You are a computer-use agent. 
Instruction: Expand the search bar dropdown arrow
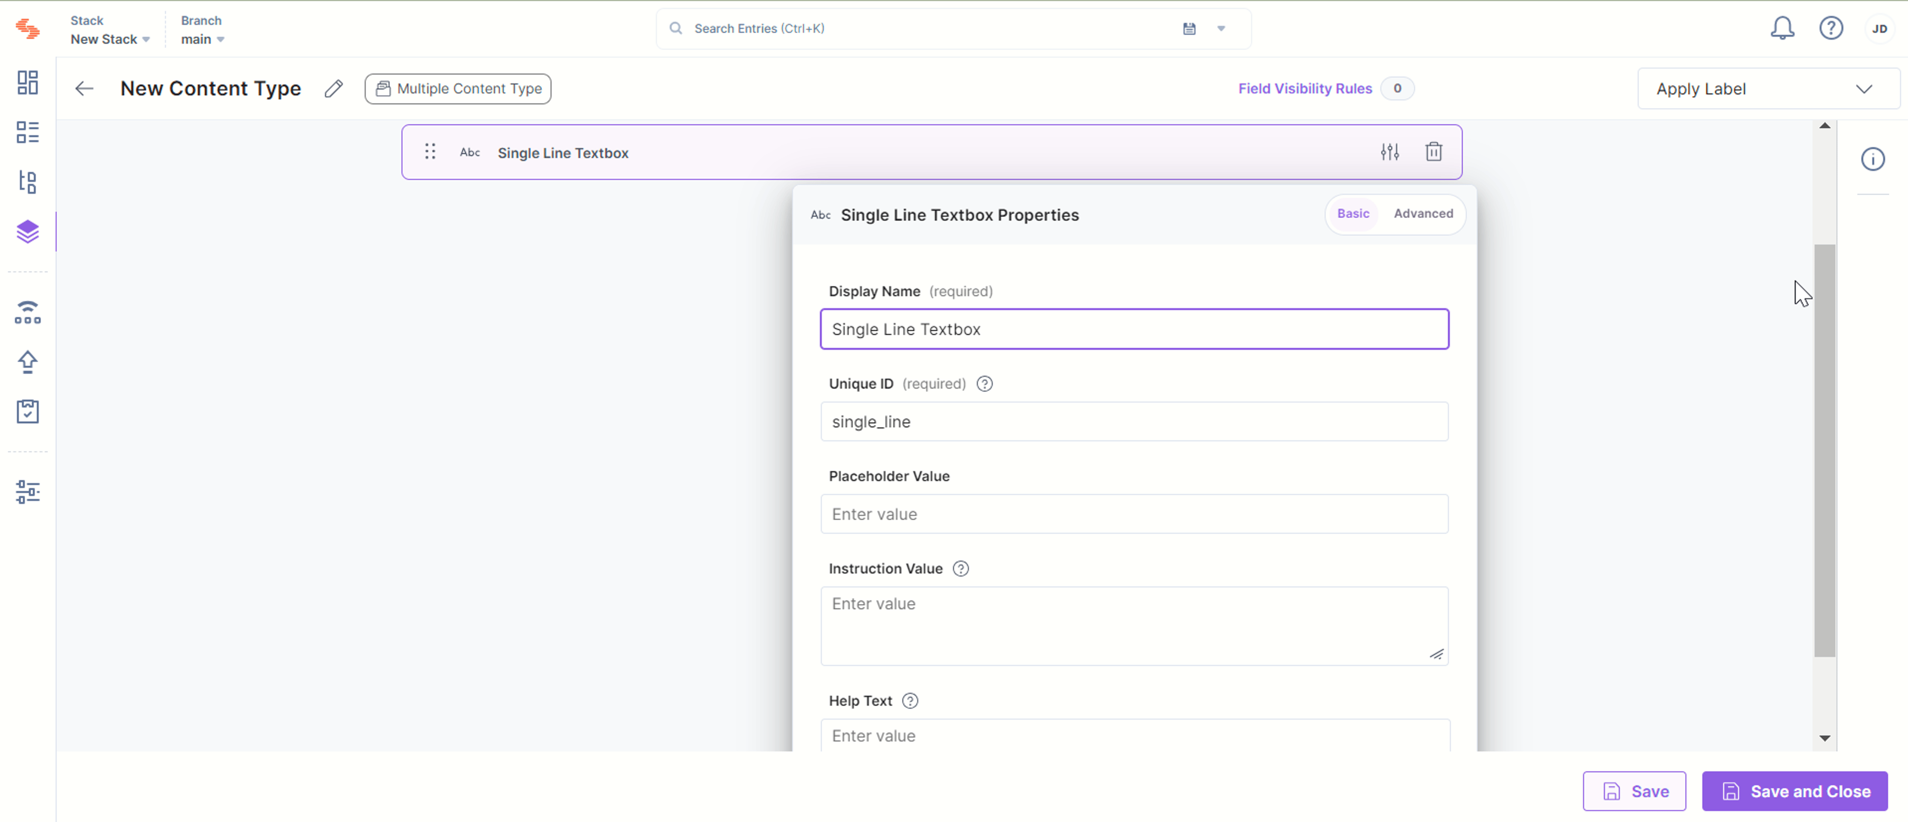1221,28
